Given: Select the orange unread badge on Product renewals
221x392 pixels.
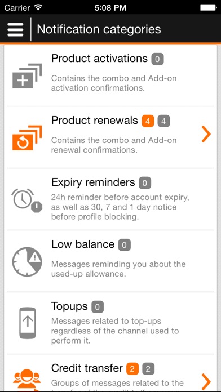Looking at the screenshot, I should pos(148,122).
